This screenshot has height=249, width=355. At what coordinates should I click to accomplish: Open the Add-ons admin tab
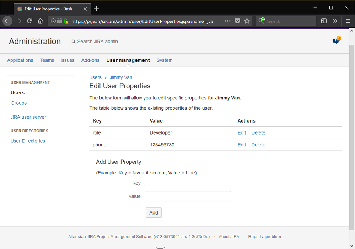pos(90,60)
